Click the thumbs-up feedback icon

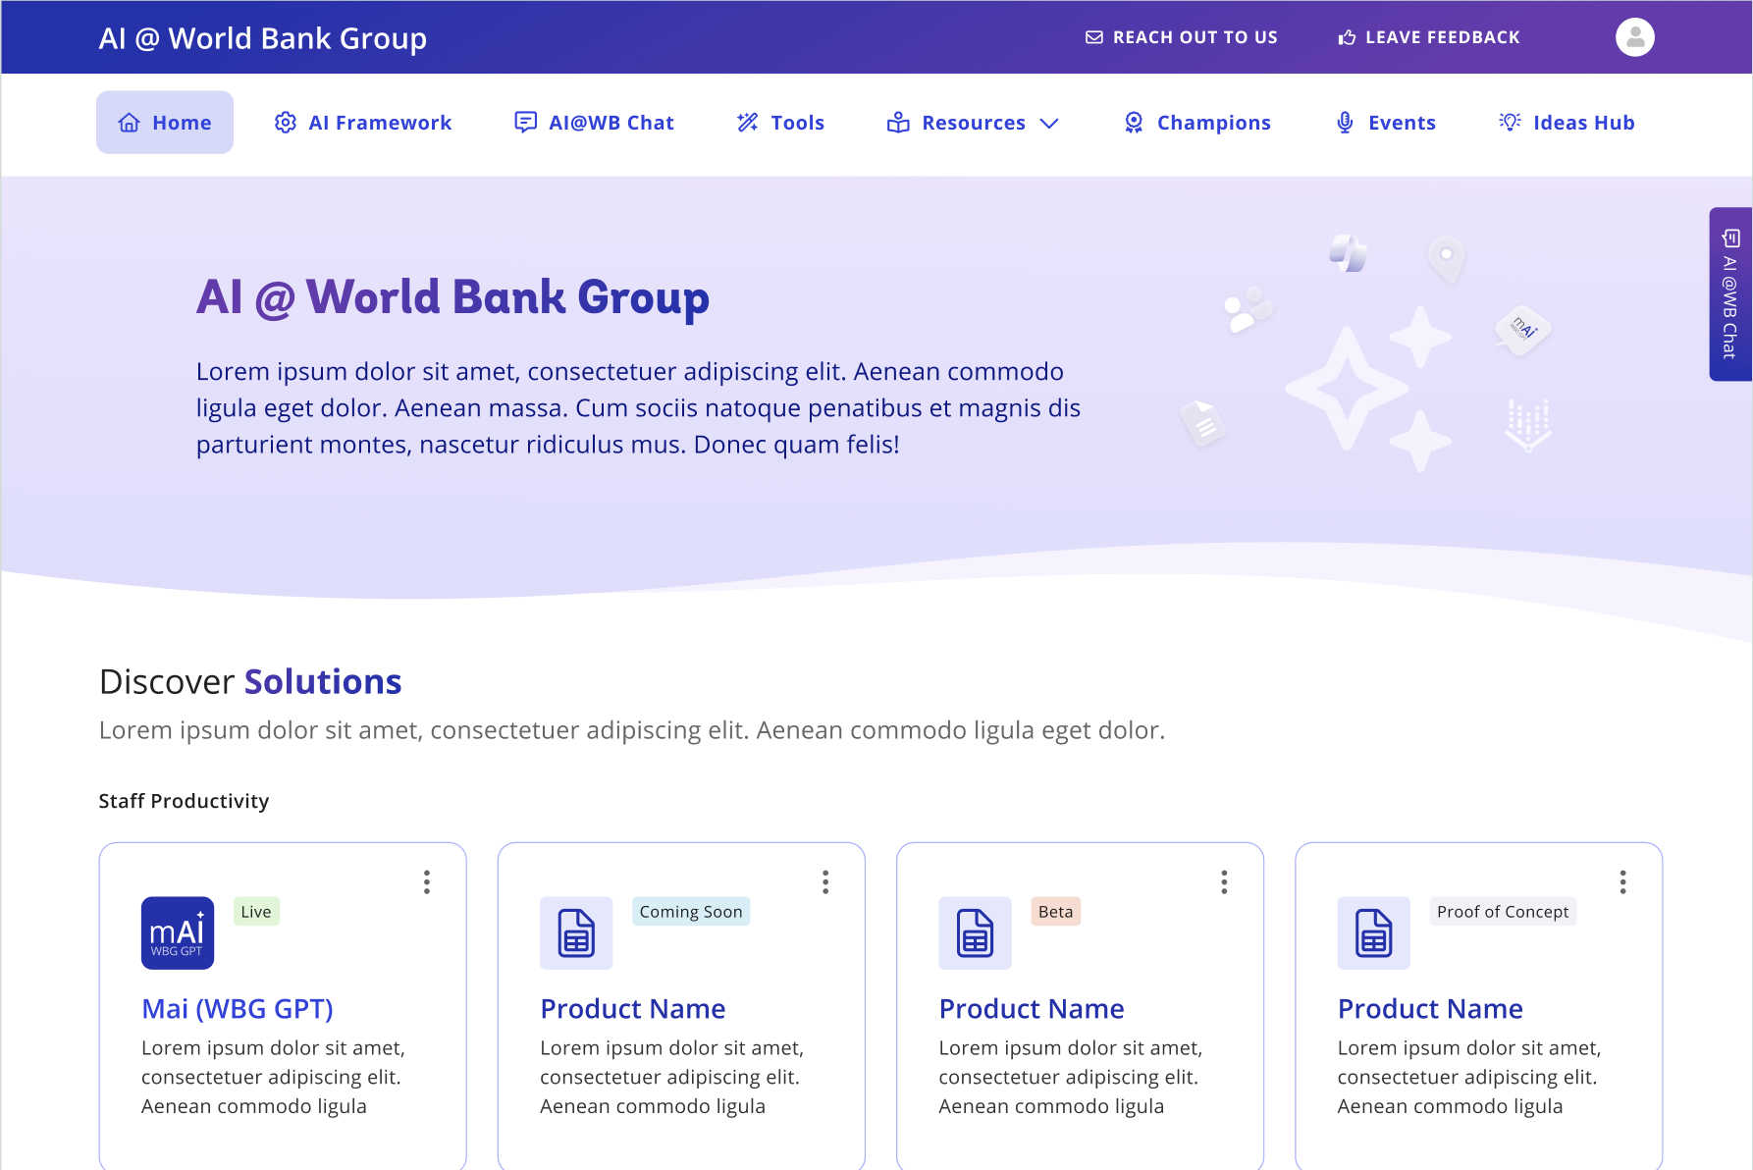coord(1347,37)
